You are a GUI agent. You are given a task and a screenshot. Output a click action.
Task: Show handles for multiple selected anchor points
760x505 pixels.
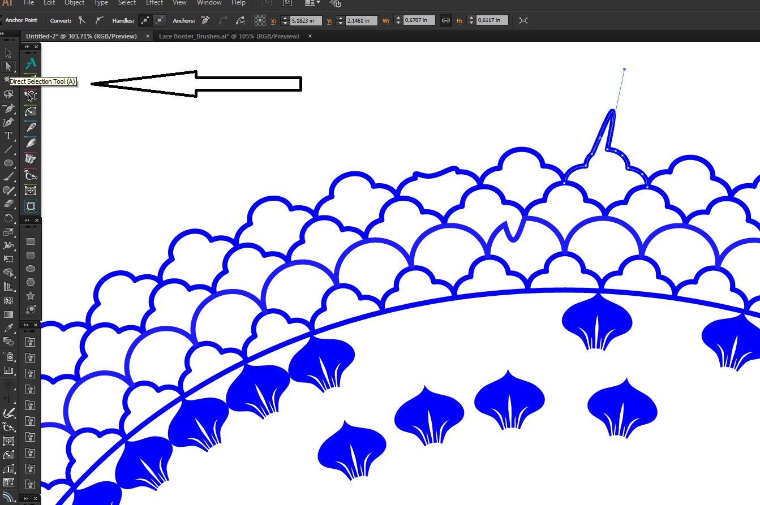145,20
